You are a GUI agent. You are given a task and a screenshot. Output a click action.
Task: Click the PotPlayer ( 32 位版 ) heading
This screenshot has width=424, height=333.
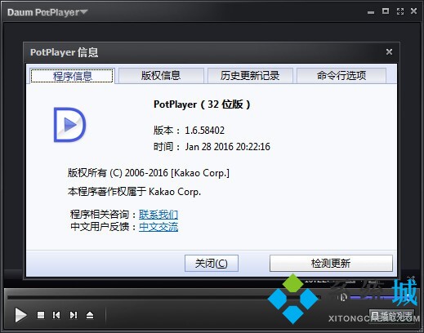[202, 104]
